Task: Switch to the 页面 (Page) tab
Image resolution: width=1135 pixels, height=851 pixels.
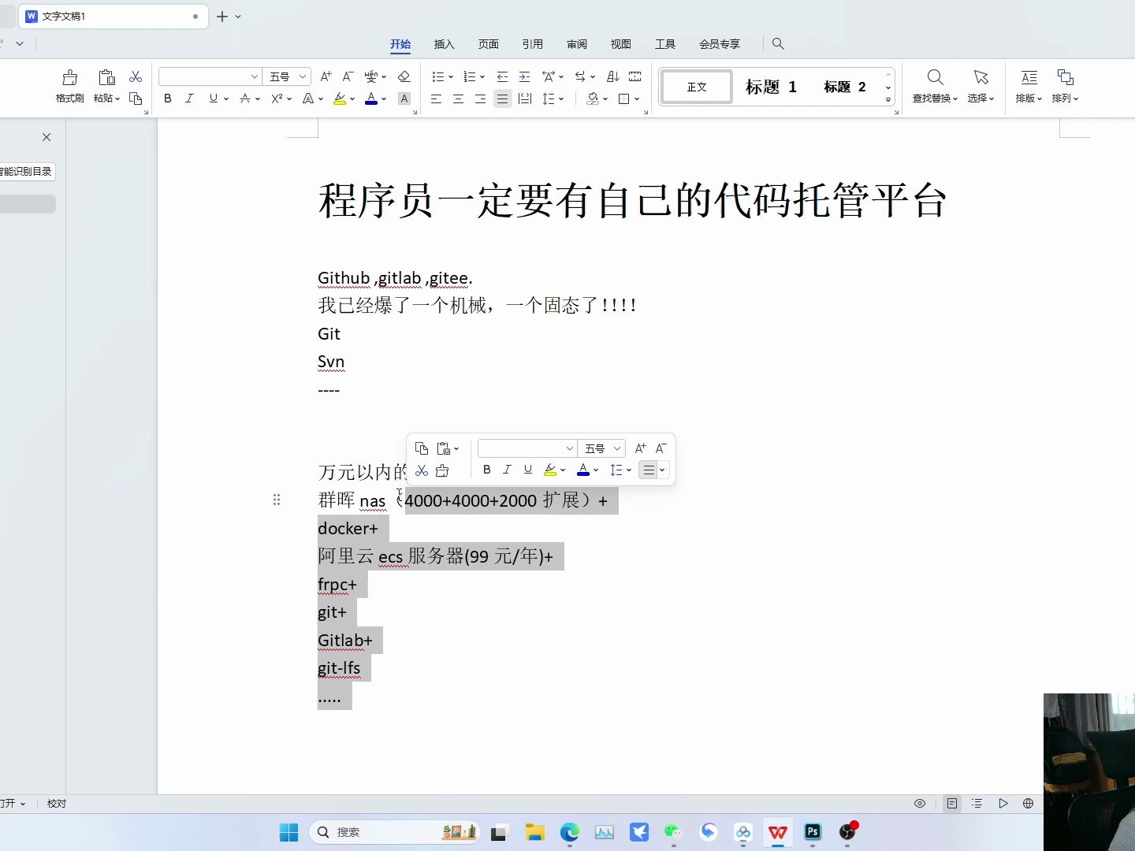Action: coord(489,44)
